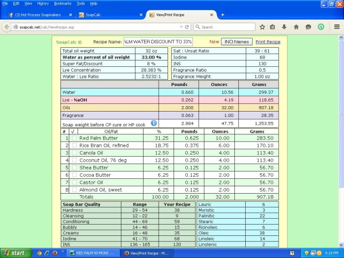Screen dimensions: 344x258
Task: Close the View/Print Recipe tab
Action: click(211, 15)
